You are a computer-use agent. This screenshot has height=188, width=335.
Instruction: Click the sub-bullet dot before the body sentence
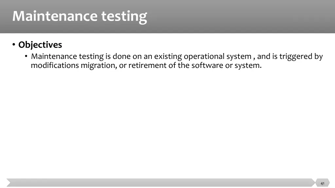(x=26, y=56)
